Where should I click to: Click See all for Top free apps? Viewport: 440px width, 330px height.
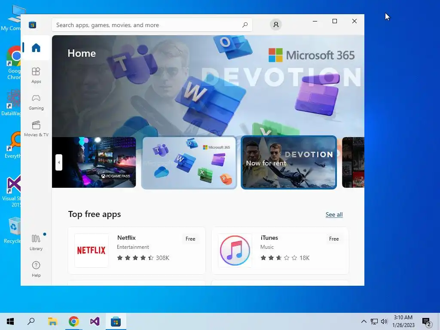(x=334, y=215)
